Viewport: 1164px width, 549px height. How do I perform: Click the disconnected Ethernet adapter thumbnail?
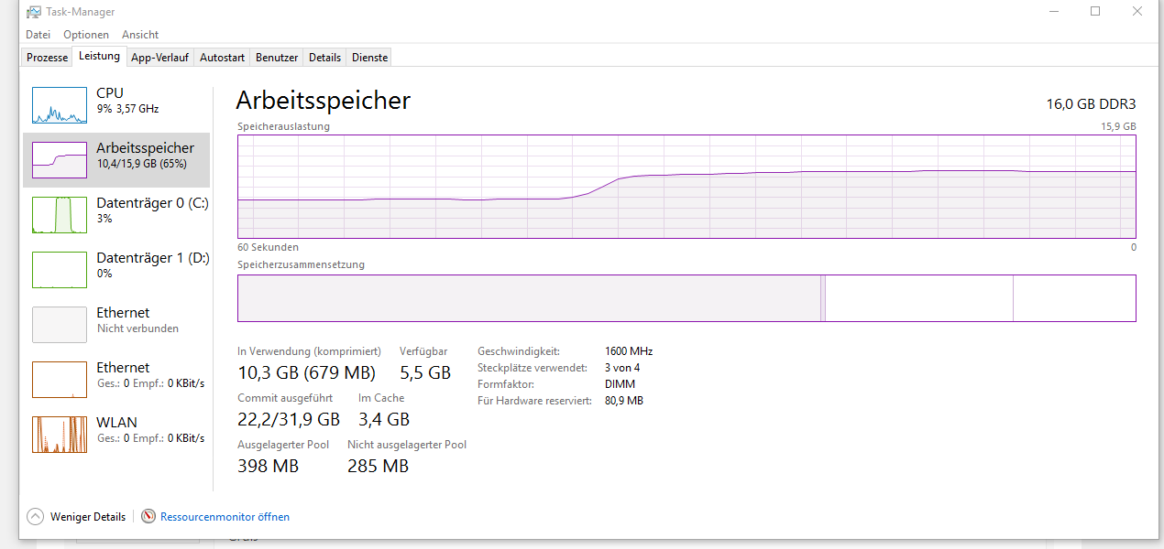(60, 325)
